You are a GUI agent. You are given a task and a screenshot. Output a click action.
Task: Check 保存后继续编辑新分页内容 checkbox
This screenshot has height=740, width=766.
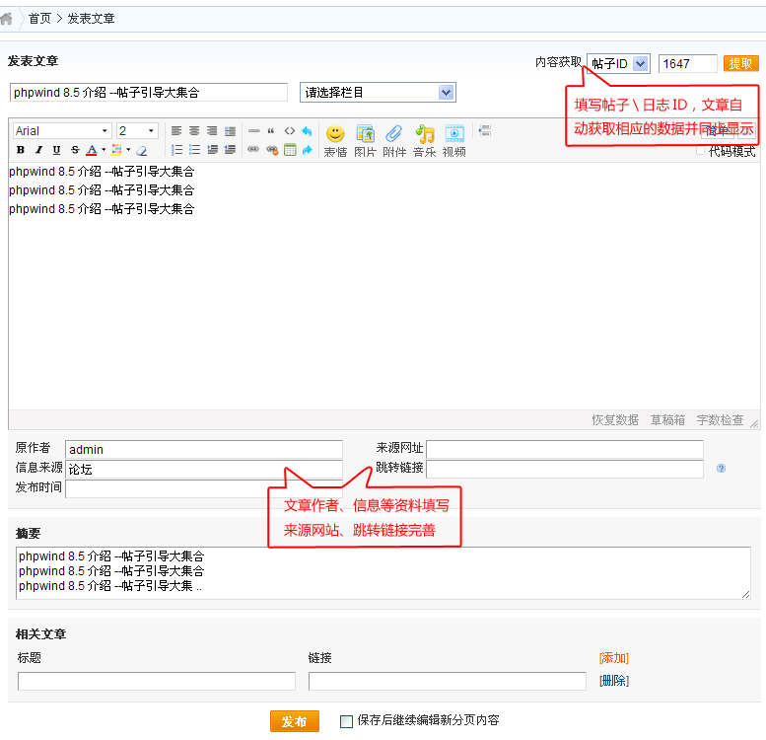coord(346,721)
